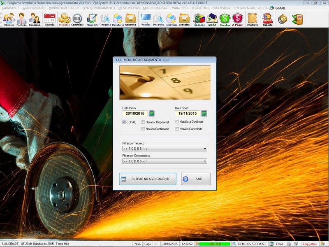Check the Horário Cancelado option
329x247 pixels.
point(177,129)
